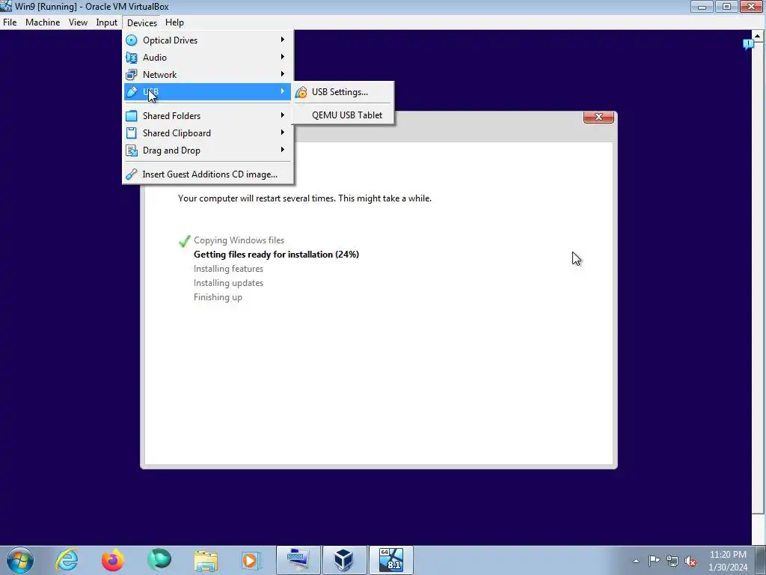Image resolution: width=766 pixels, height=575 pixels.
Task: Choose USB Settings... entry
Action: pyautogui.click(x=343, y=92)
